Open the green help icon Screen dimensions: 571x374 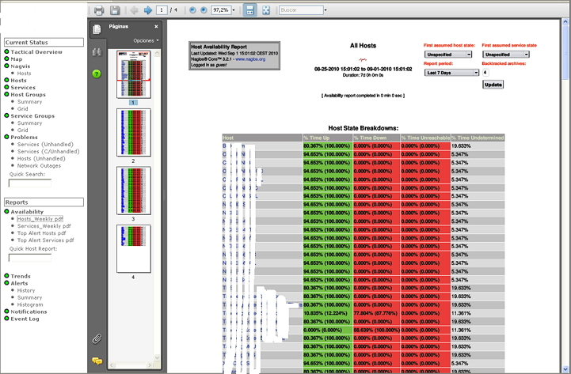[x=97, y=74]
